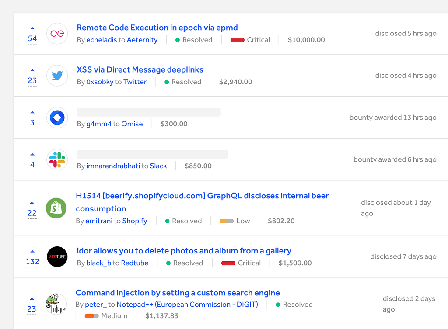Click the Aeternity team logo icon
This screenshot has width=448, height=329.
(x=57, y=34)
